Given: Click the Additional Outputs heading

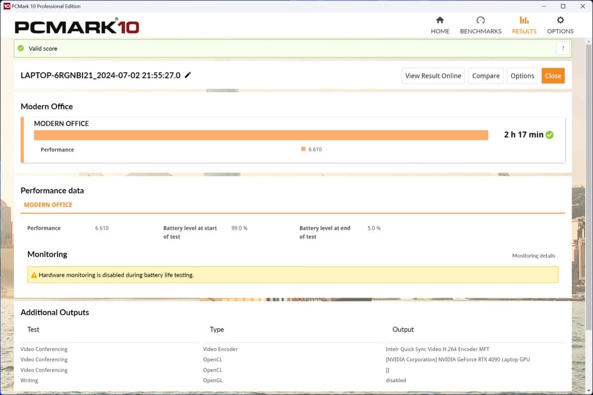Looking at the screenshot, I should [x=55, y=313].
